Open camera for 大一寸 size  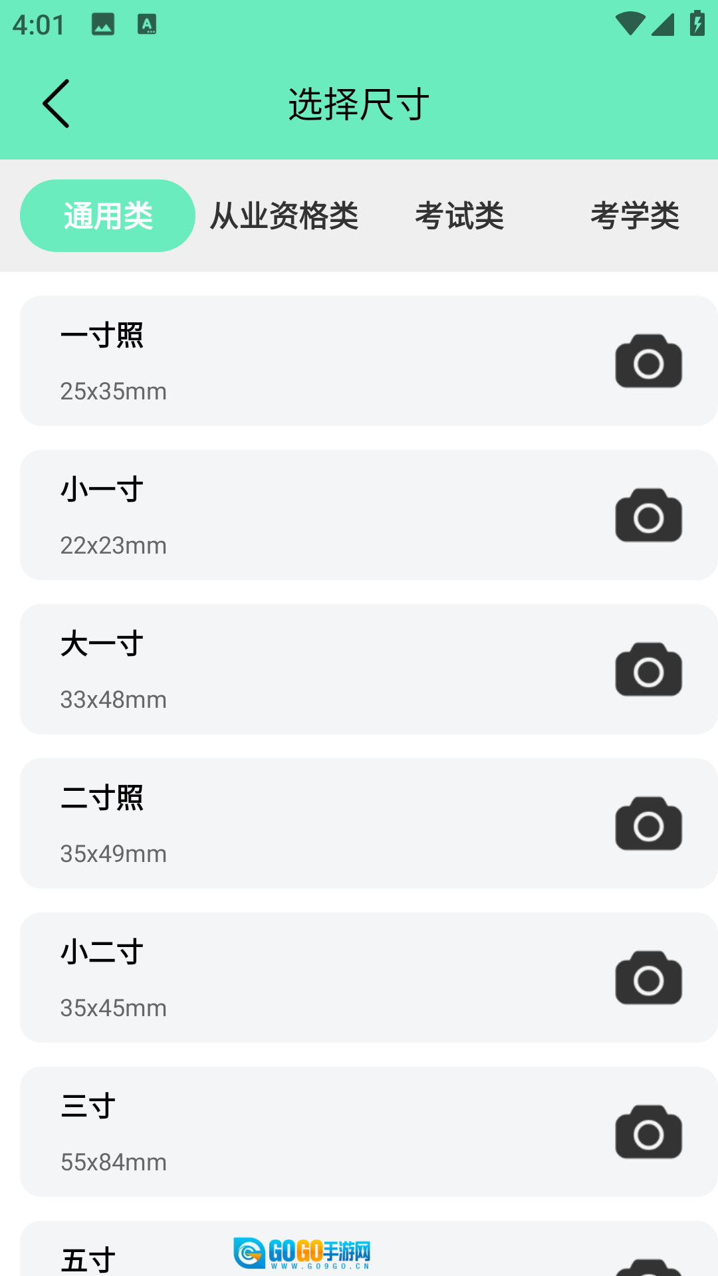[648, 670]
